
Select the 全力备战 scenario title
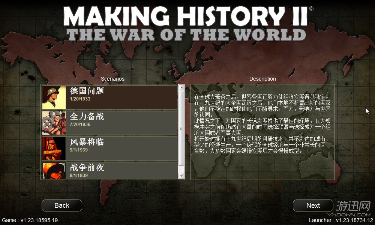[87, 117]
